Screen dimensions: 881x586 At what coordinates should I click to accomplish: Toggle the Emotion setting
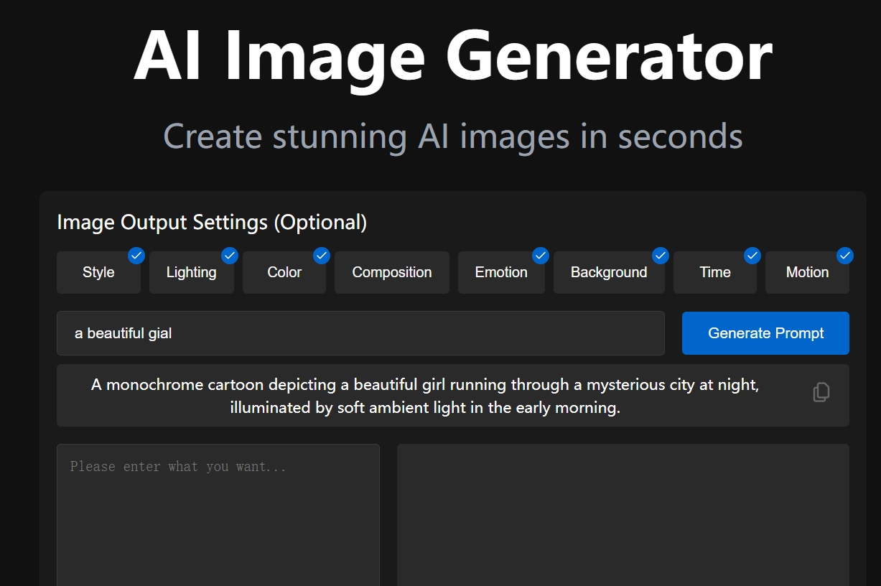(501, 272)
